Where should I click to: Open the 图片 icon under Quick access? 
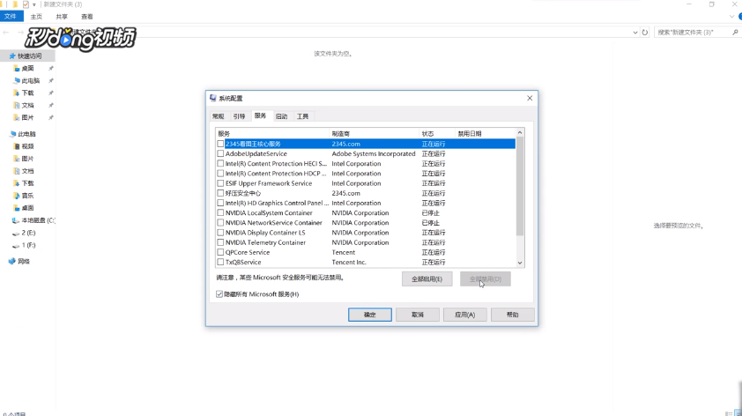[17, 118]
